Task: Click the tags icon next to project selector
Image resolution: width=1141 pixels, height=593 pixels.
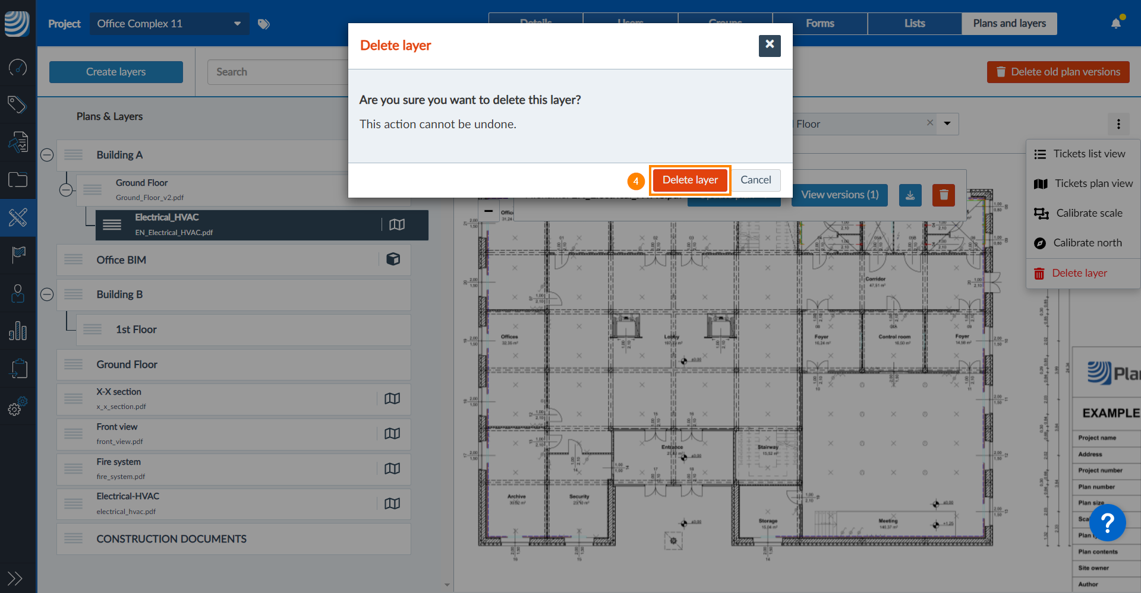Action: [264, 24]
